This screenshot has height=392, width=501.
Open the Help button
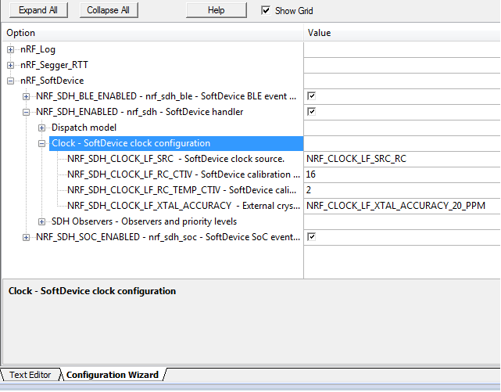217,10
